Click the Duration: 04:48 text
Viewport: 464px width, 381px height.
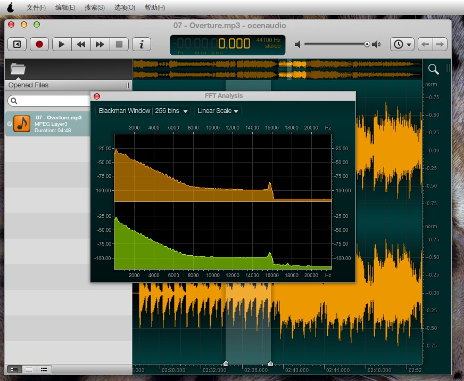pos(53,131)
